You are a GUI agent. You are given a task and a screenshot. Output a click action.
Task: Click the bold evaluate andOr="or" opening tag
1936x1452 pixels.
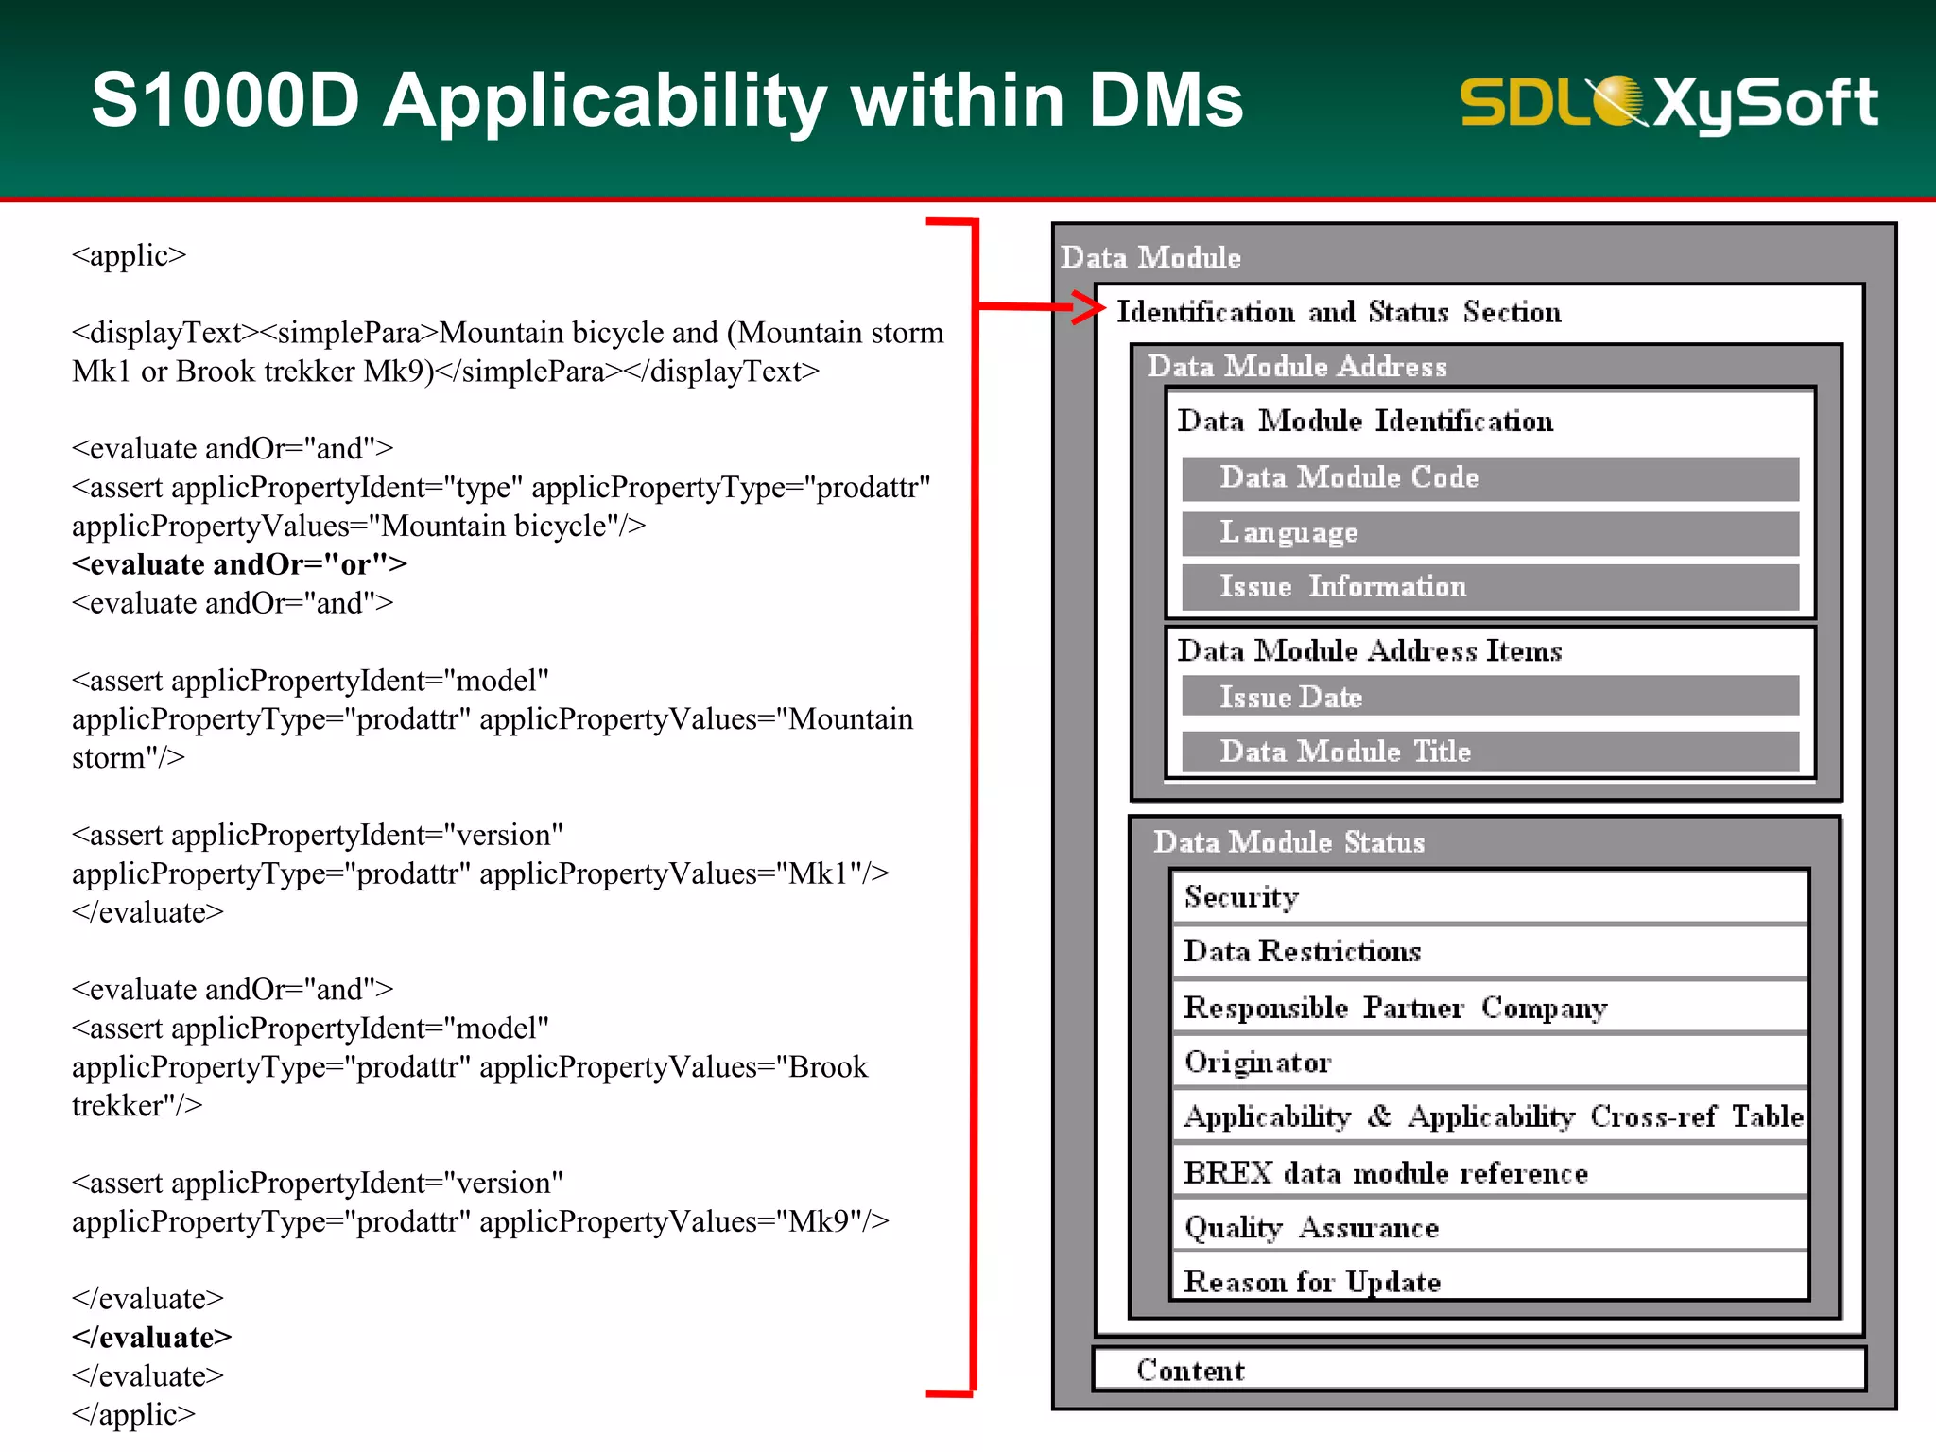tap(239, 564)
